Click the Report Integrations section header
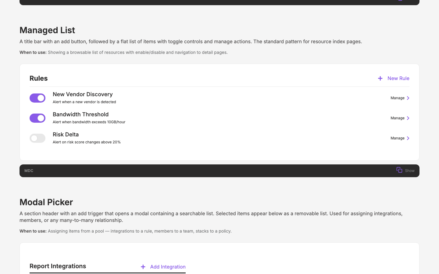The width and height of the screenshot is (439, 274). (x=58, y=266)
